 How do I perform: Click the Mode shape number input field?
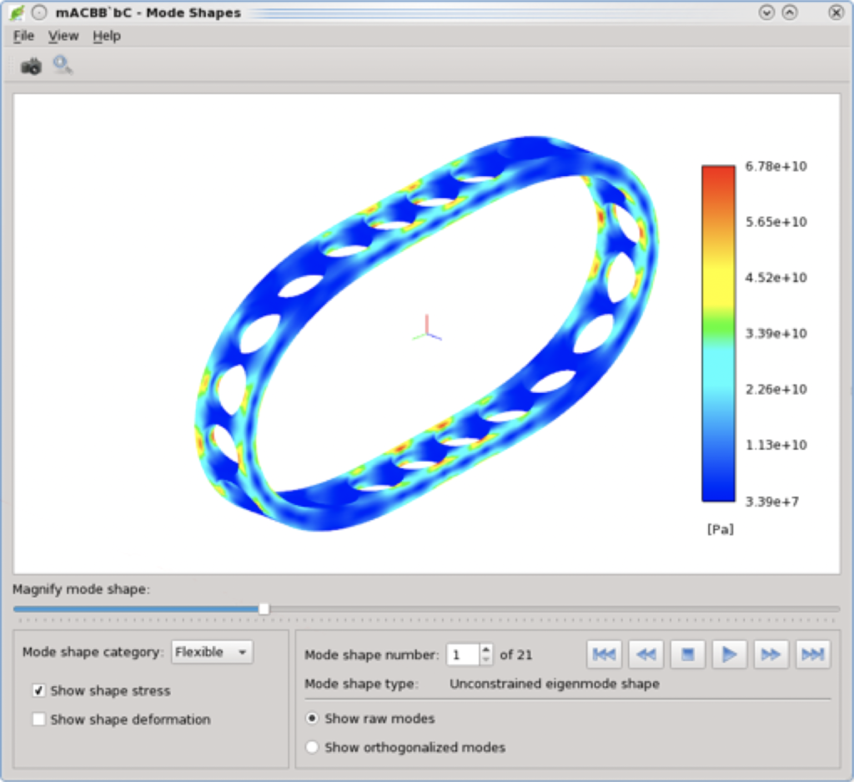point(463,654)
